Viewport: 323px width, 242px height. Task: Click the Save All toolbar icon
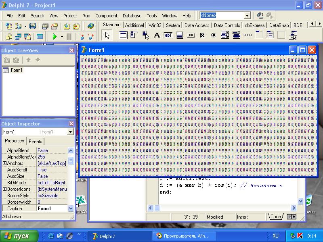[45, 26]
